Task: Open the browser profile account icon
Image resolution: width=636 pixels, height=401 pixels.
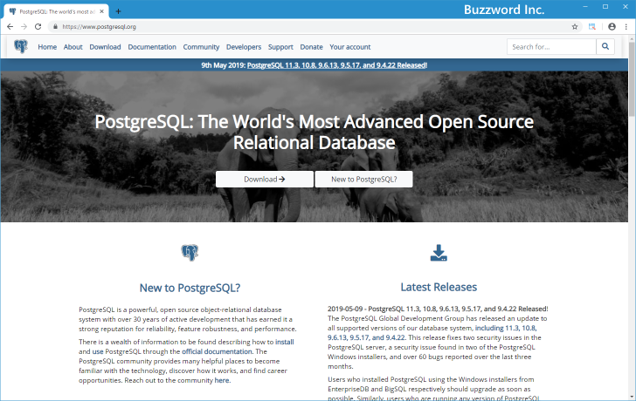Action: pos(612,27)
